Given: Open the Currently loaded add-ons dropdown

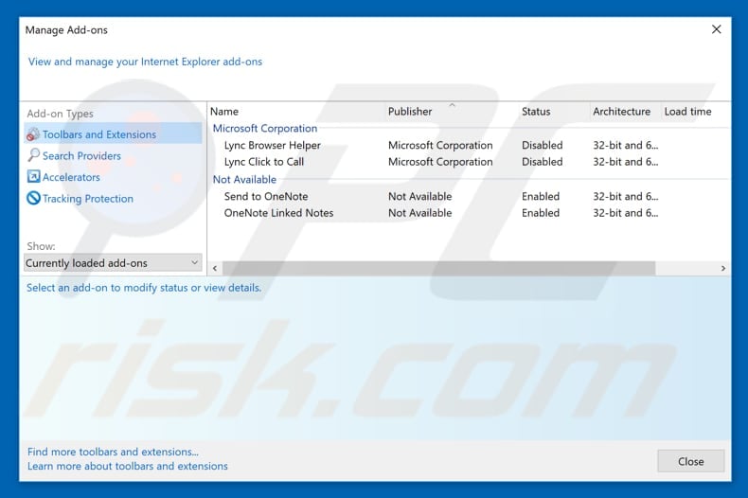Looking at the screenshot, I should point(113,263).
